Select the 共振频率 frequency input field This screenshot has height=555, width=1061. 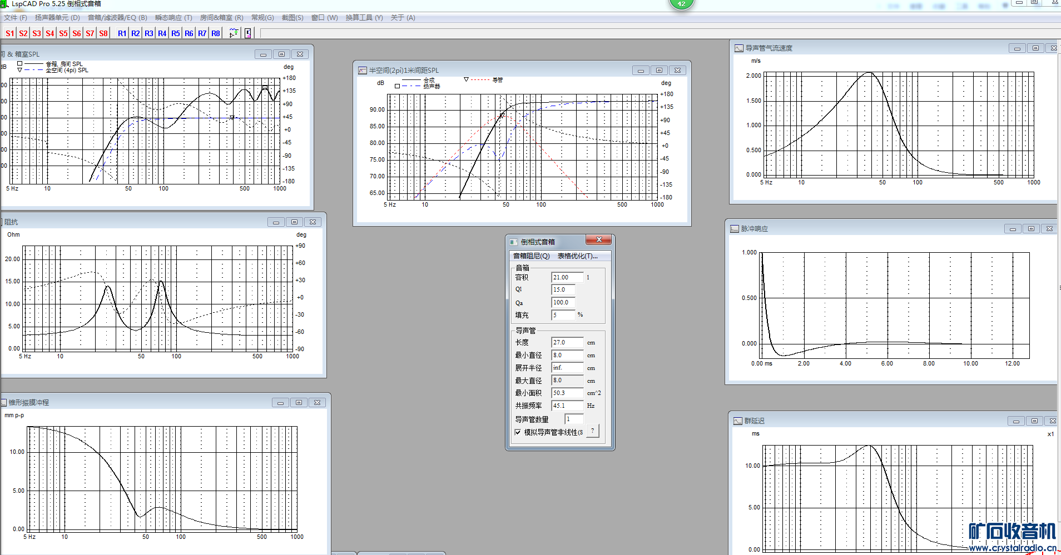click(567, 406)
